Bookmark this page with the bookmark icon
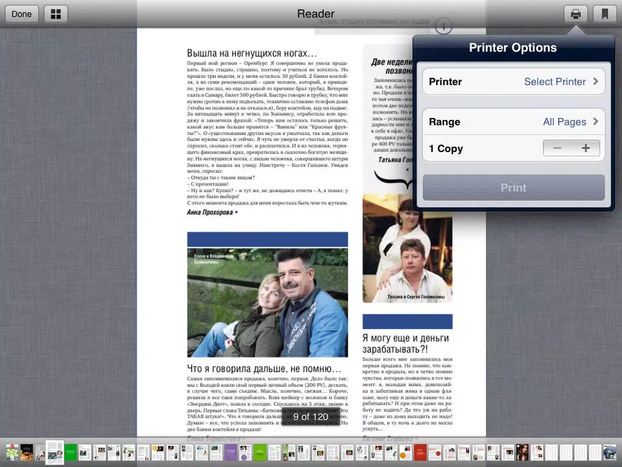622x467 pixels. [604, 15]
